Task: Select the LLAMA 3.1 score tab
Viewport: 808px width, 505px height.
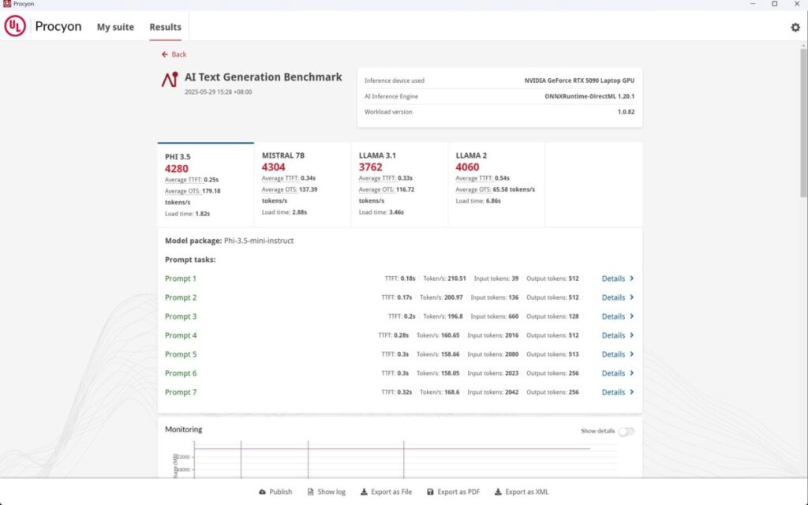Action: tap(399, 185)
